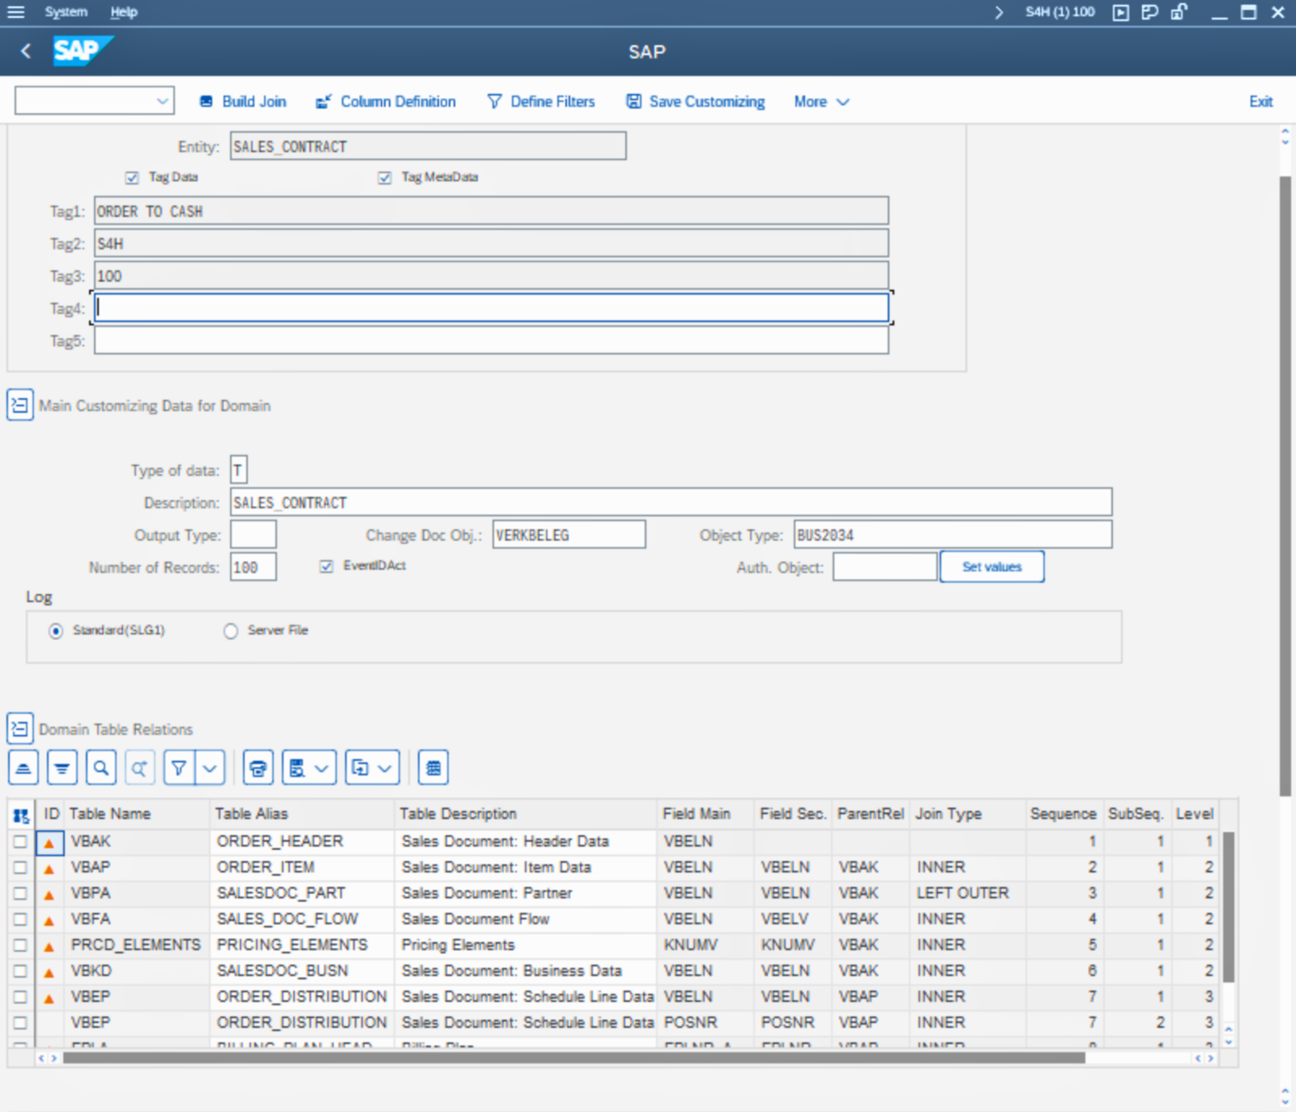
Task: Collapse Main Customizing Data for Domain section
Action: pos(19,406)
